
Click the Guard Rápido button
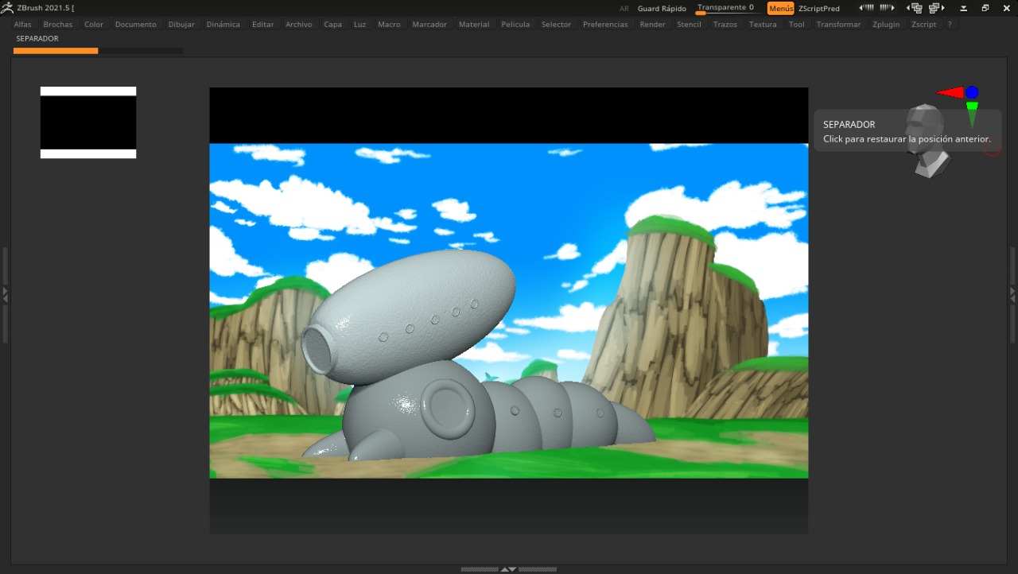[662, 8]
